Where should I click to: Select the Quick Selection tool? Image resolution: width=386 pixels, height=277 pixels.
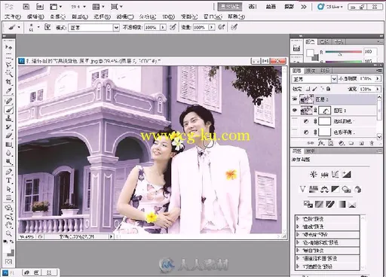click(x=9, y=73)
